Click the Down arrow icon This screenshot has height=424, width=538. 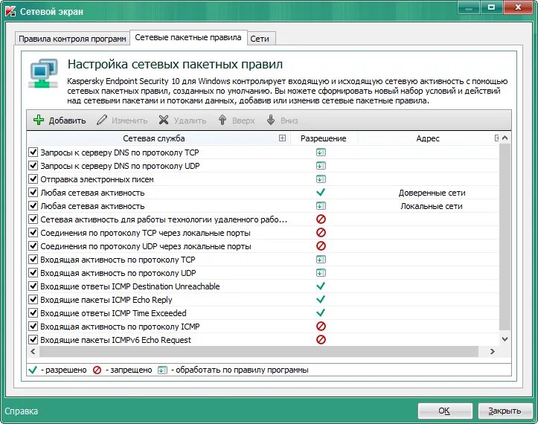271,120
